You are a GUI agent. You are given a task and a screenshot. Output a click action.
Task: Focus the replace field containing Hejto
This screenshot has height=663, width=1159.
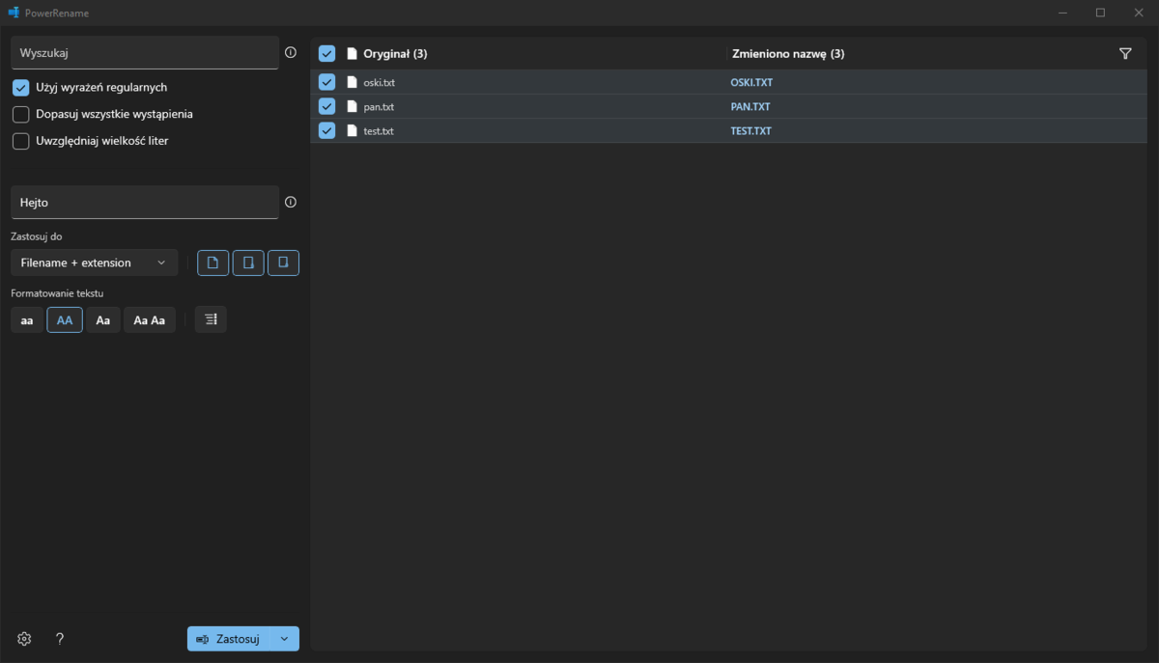145,203
